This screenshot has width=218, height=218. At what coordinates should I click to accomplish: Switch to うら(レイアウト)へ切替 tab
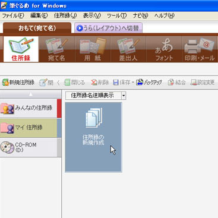coord(108,28)
